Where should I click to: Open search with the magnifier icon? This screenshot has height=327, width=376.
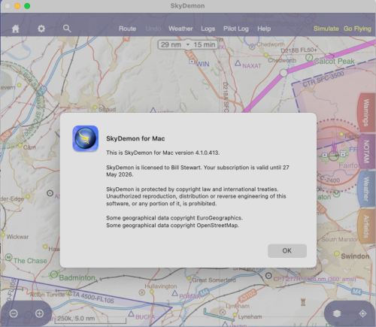click(x=67, y=29)
